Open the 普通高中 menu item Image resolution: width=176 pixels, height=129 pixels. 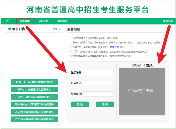(x=25, y=21)
